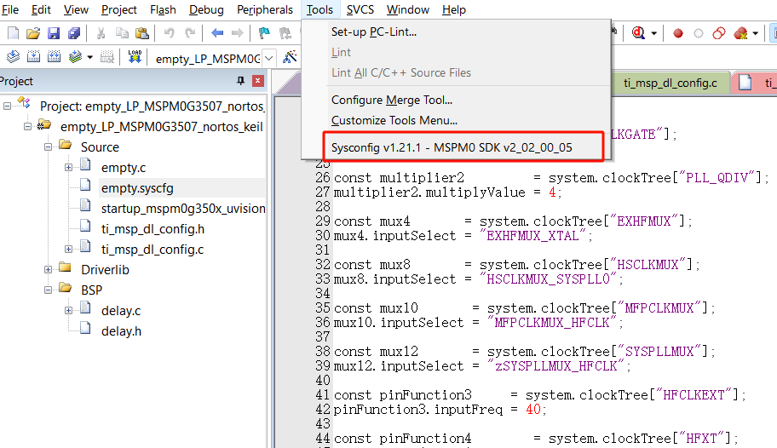Choose Set-up PC-Lint... in Tools menu
Viewport: 777px width, 448px height.
point(456,32)
